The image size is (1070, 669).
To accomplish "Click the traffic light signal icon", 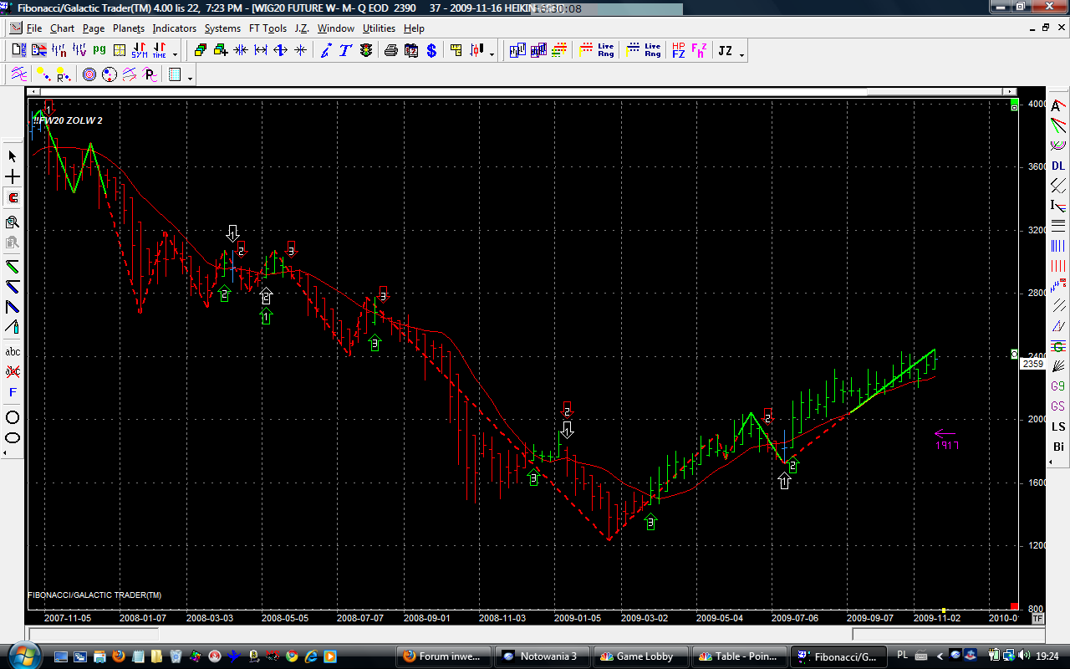I will [366, 51].
